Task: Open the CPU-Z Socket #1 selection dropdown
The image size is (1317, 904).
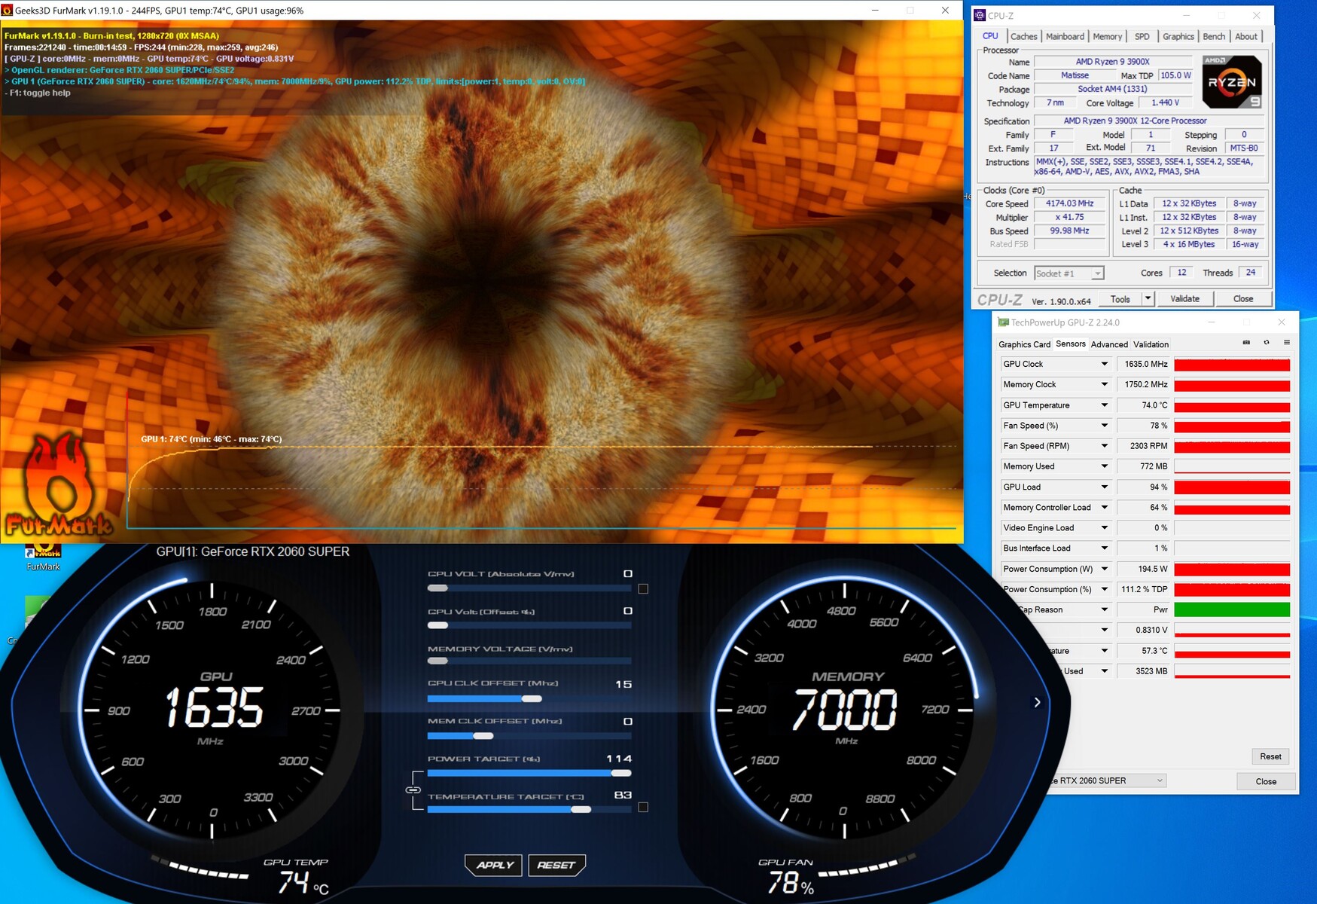Action: click(1069, 273)
